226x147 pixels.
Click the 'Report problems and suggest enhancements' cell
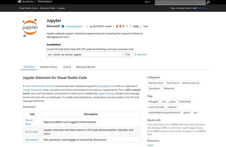tap(91, 122)
